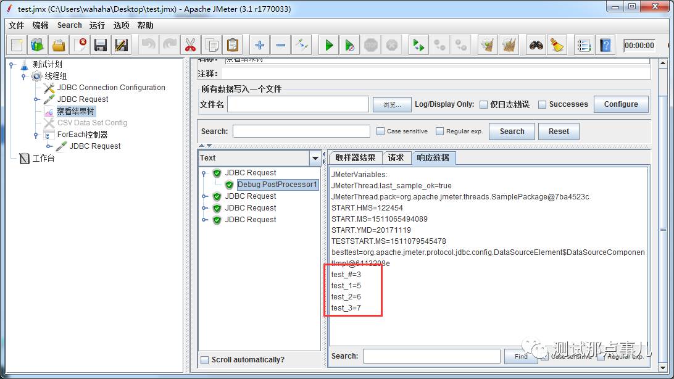This screenshot has width=674, height=379.
Task: Click the Close test plan icon
Action: (80, 45)
